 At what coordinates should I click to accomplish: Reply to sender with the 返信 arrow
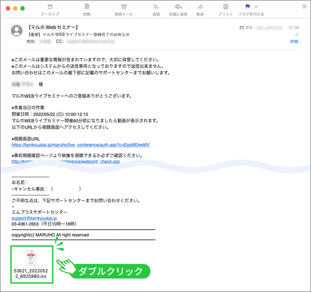(156, 7)
